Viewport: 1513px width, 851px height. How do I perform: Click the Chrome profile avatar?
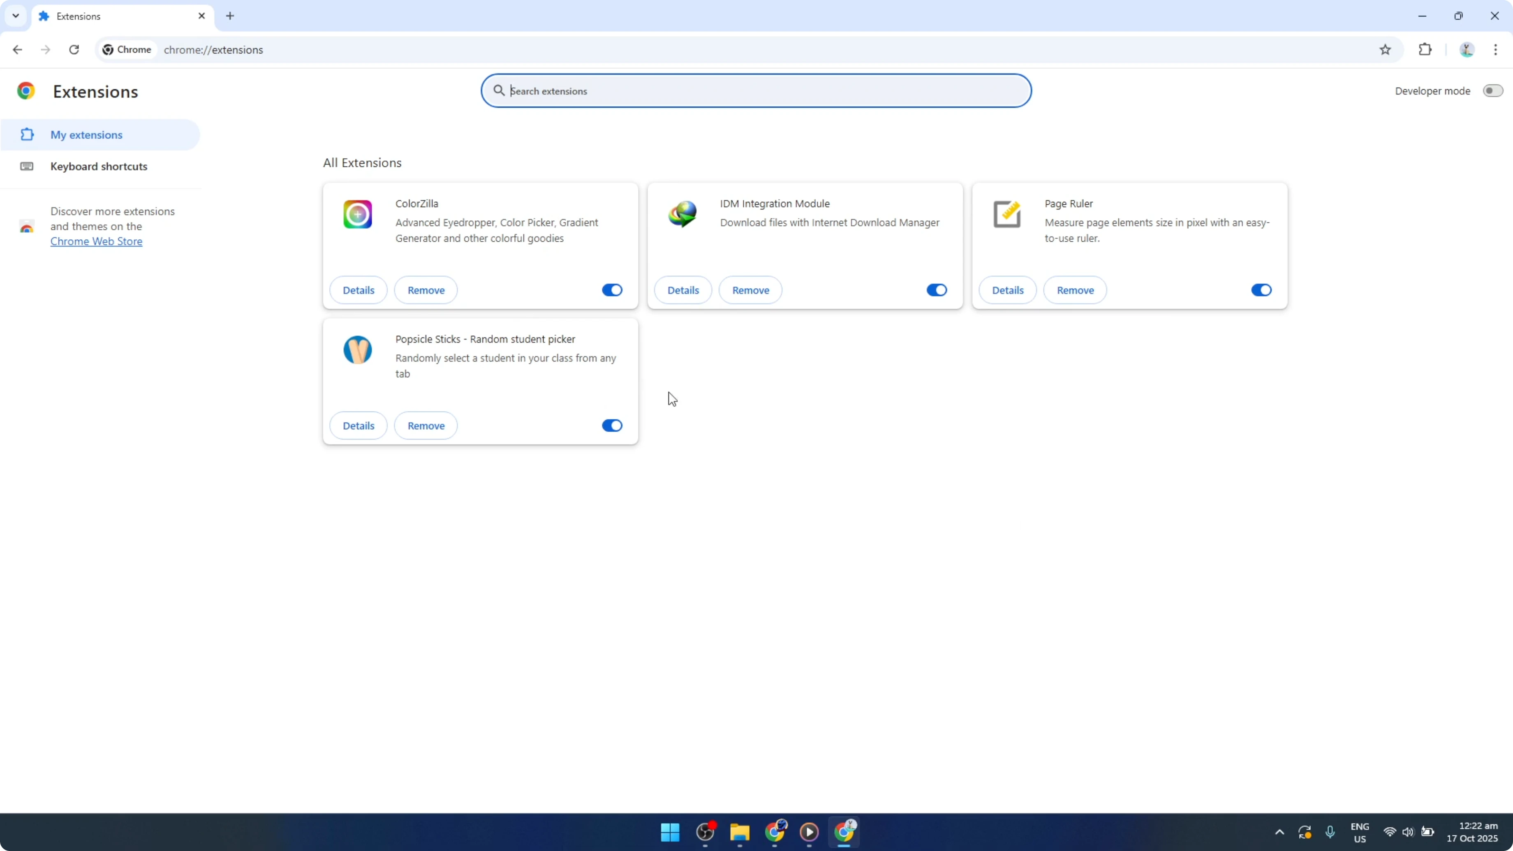(1467, 50)
